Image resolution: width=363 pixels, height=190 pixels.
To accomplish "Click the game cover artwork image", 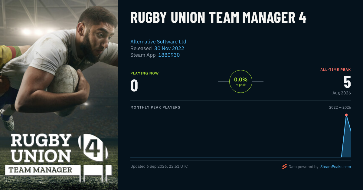I will [x=59, y=95].
